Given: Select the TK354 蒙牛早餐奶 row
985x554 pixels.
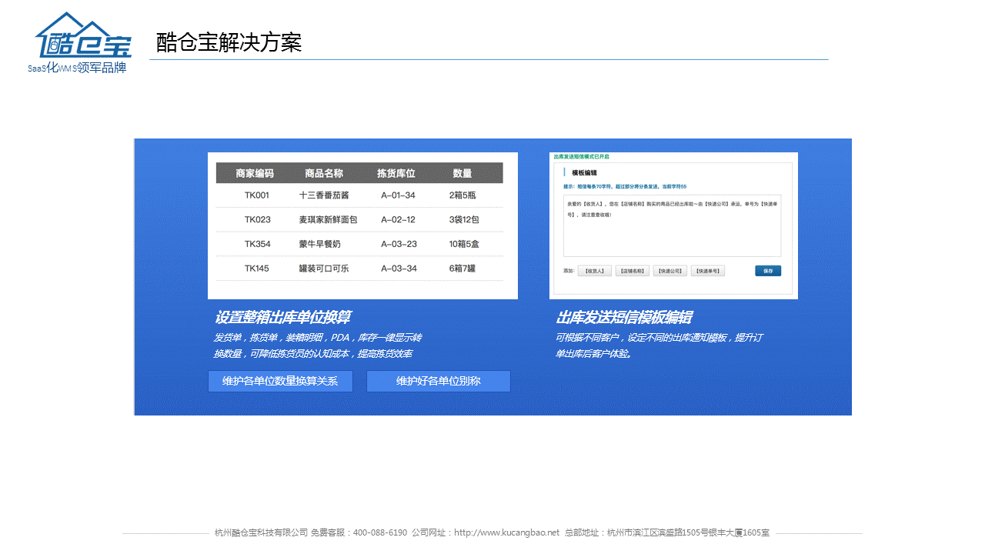Looking at the screenshot, I should coord(359,244).
